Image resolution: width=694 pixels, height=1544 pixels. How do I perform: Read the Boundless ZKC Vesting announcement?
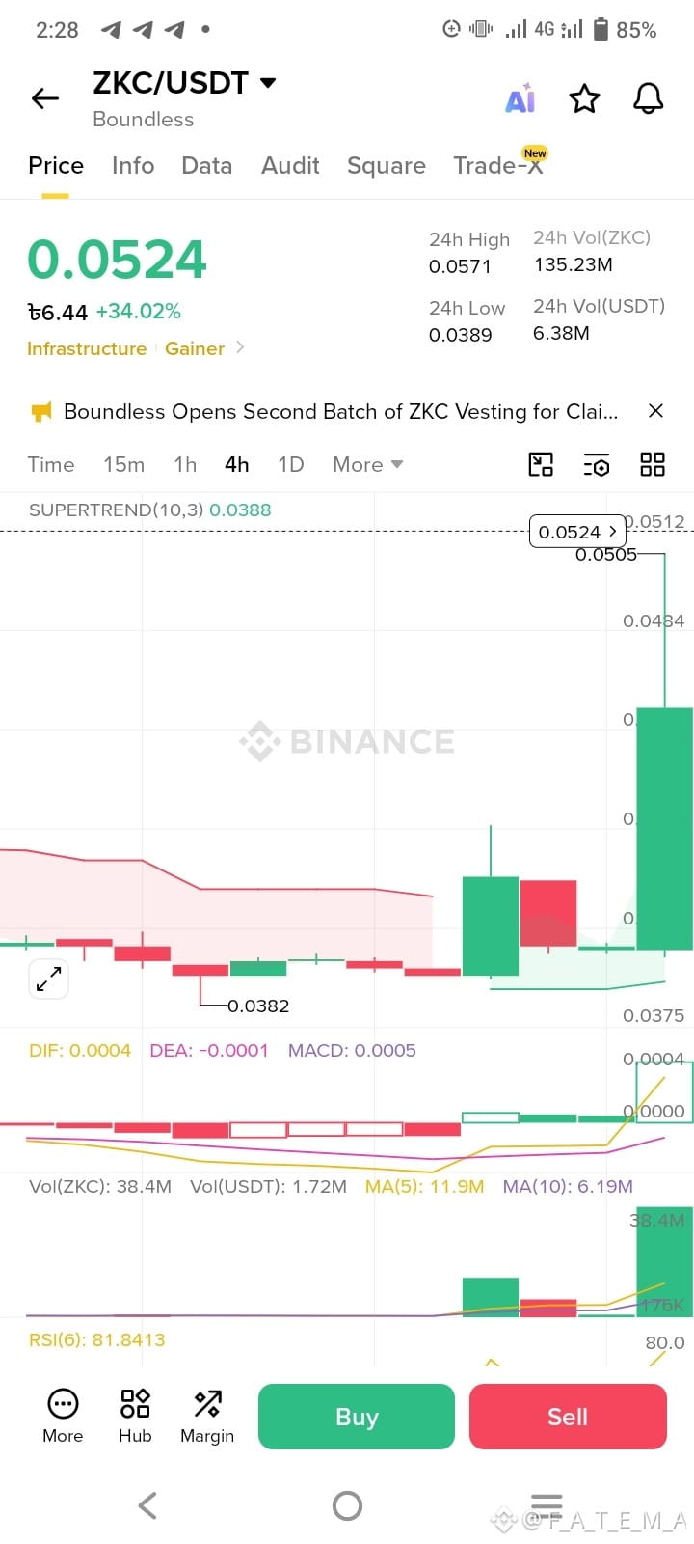(341, 412)
